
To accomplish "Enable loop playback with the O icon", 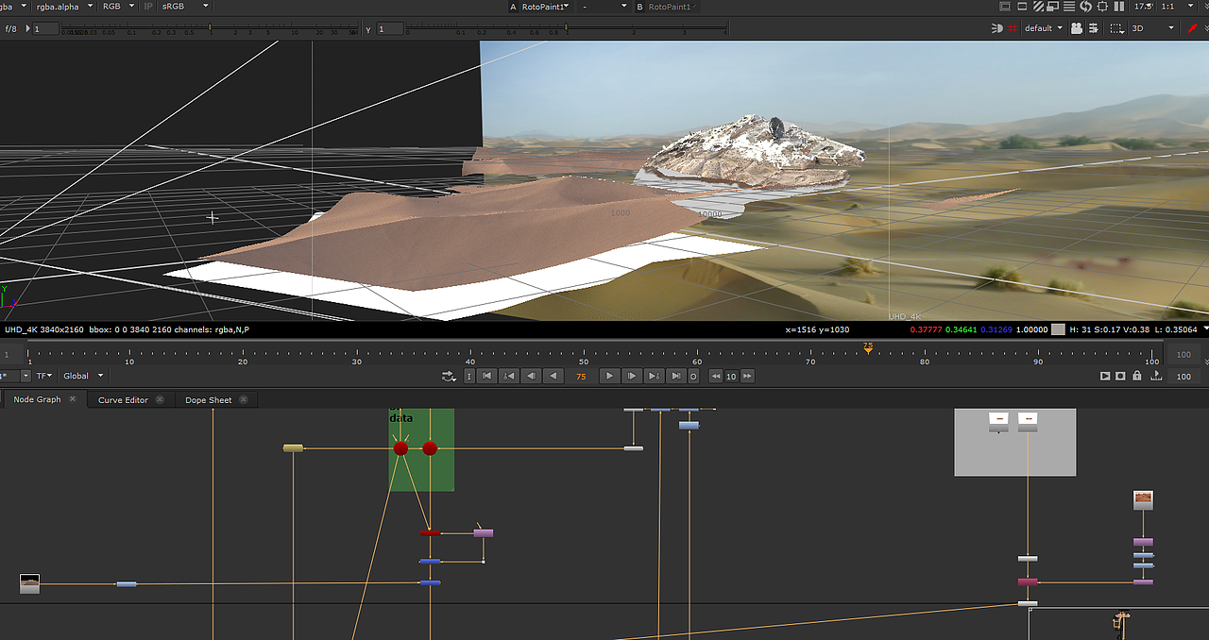I will (692, 376).
